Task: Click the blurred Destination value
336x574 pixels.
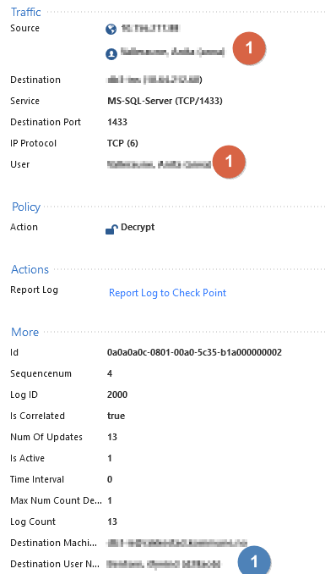Action: pyautogui.click(x=154, y=80)
